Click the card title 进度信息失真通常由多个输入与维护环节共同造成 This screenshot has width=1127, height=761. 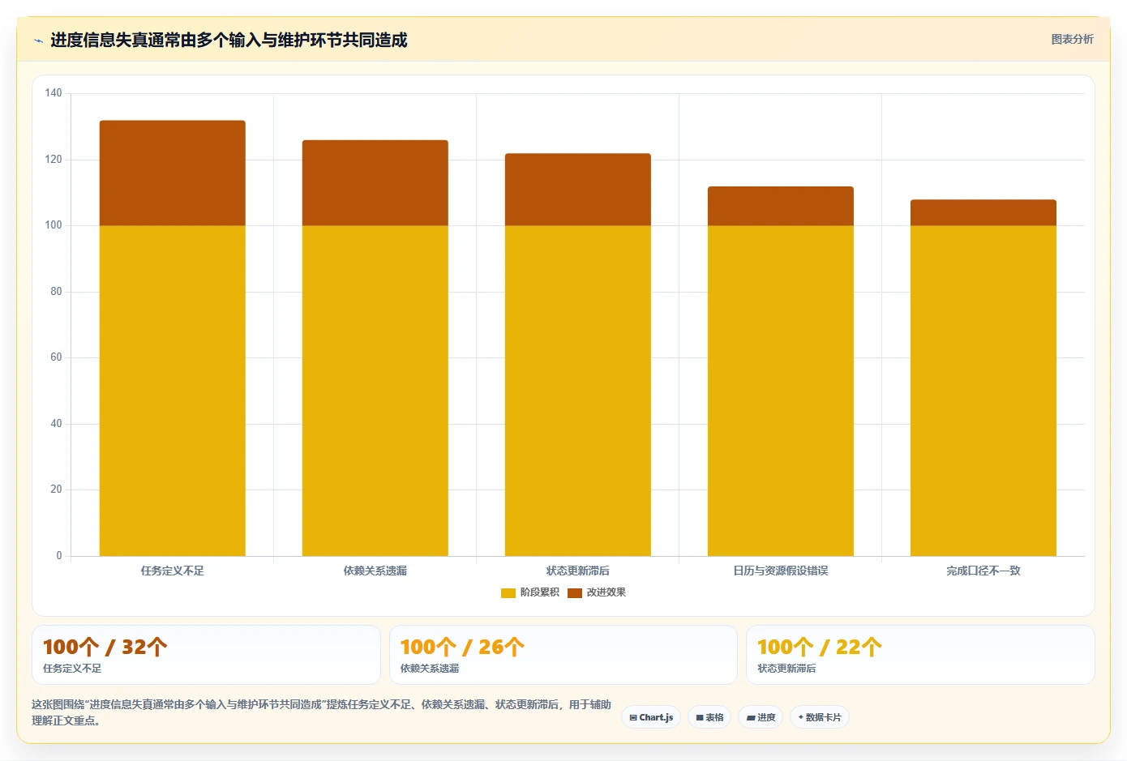229,41
